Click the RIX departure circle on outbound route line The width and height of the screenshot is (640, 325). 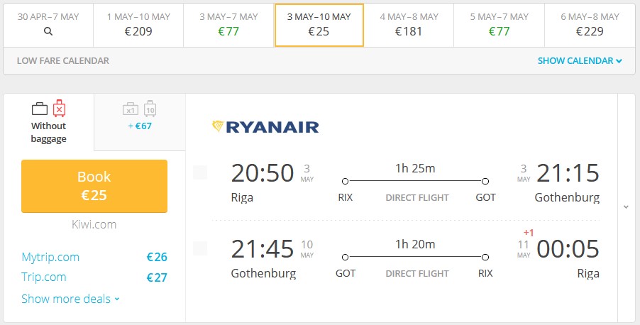(346, 181)
